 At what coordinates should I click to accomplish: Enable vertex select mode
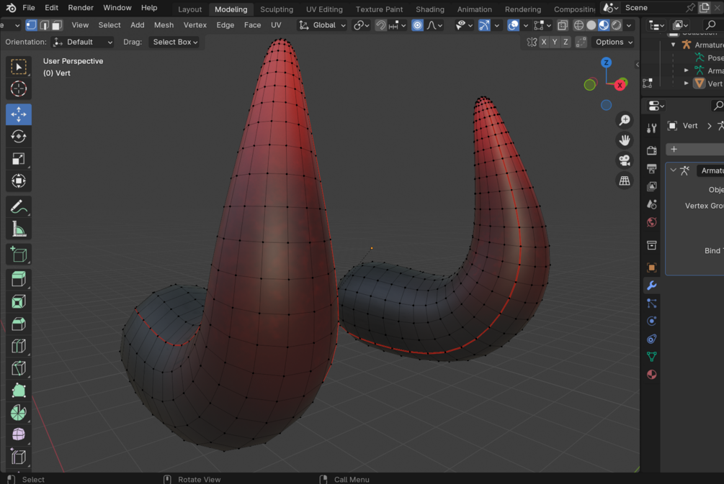tap(31, 25)
